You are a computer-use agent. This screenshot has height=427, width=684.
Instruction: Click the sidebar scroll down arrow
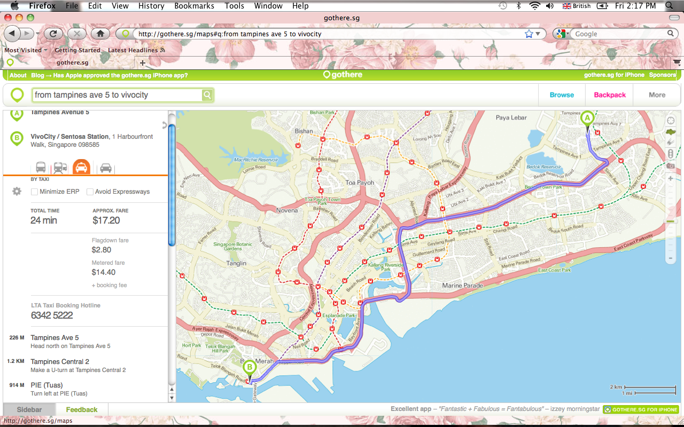coord(172,398)
